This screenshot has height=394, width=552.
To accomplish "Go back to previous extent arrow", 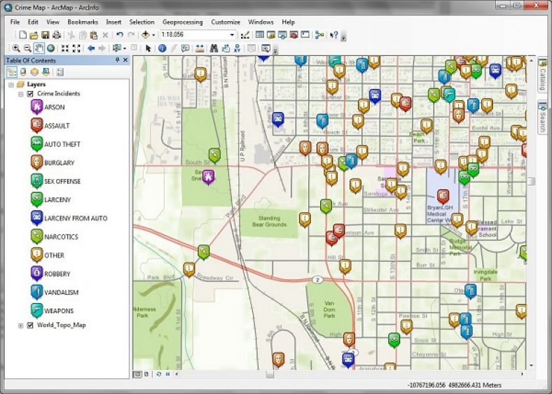I will click(91, 48).
